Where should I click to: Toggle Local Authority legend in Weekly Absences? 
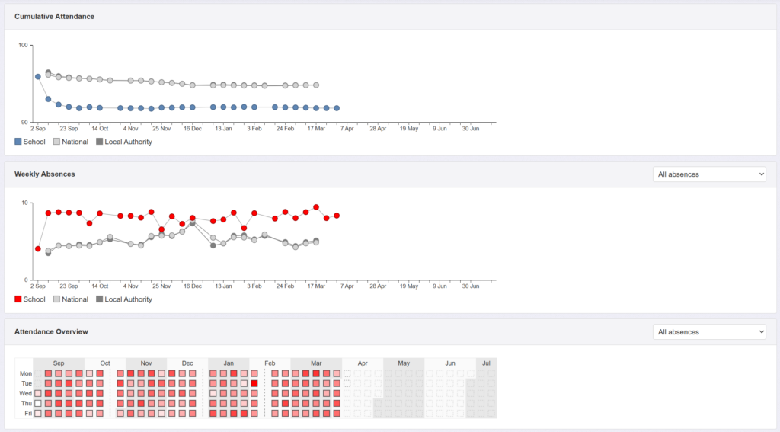124,299
